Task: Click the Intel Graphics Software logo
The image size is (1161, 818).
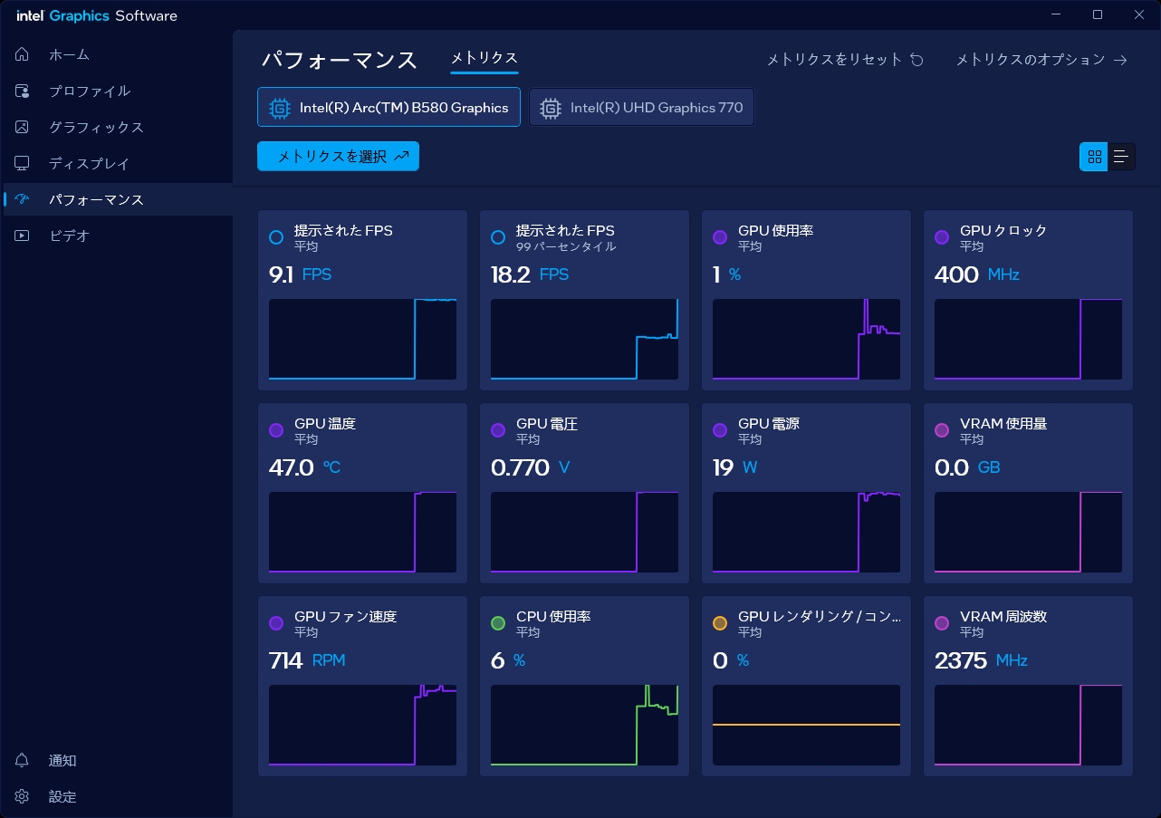Action: [x=96, y=15]
